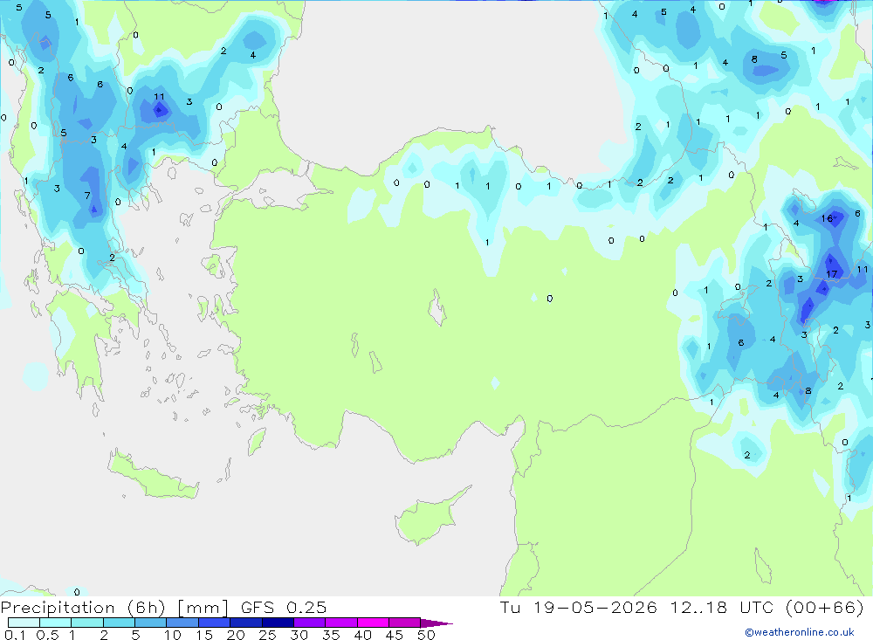Select the 'Precipitation (6h) [mm]' title text
873x640 pixels.
pos(114,607)
